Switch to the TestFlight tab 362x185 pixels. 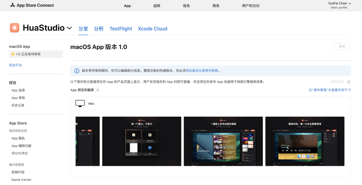(x=121, y=28)
